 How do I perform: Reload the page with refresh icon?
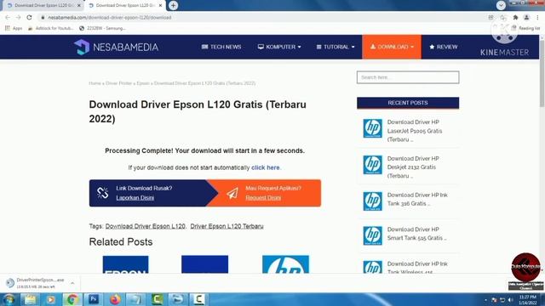pos(29,17)
